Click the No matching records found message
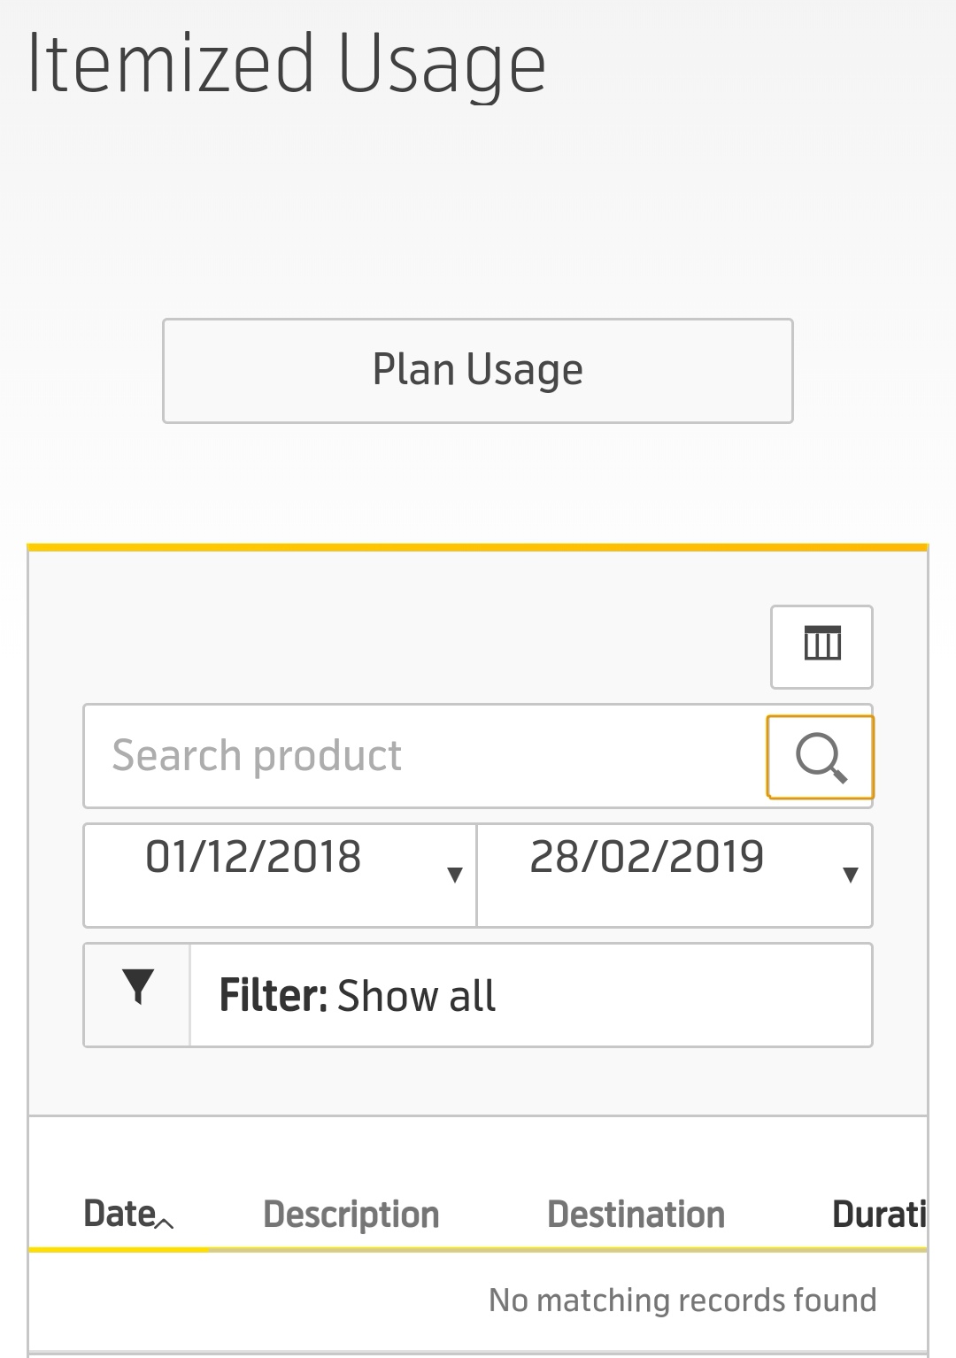 pos(682,1300)
